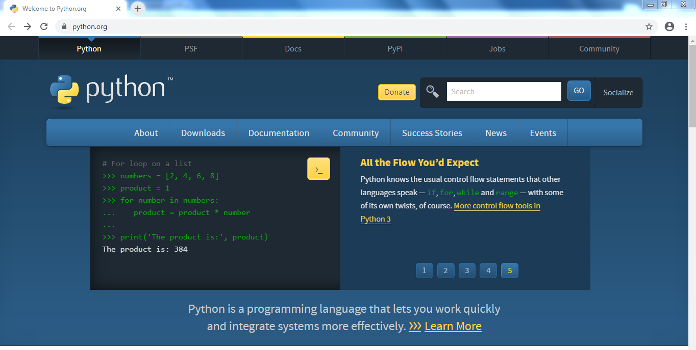This screenshot has height=350, width=696.
Task: Click the Python logo on the page
Action: click(x=111, y=91)
